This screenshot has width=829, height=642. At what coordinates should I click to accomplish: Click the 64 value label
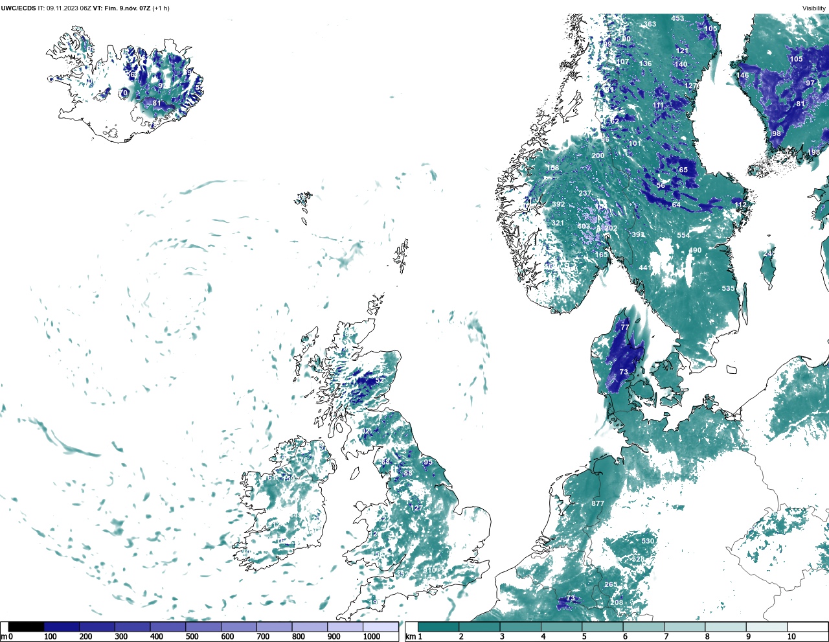click(x=676, y=205)
